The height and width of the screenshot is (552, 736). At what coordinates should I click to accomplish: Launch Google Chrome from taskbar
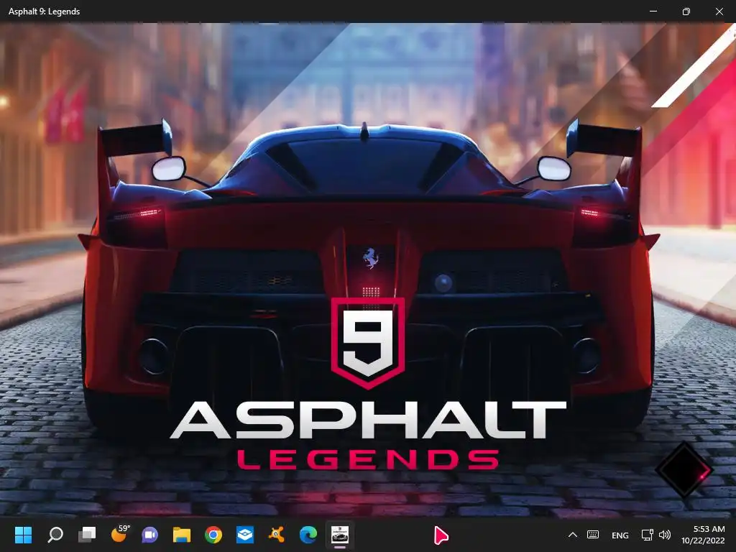click(213, 535)
